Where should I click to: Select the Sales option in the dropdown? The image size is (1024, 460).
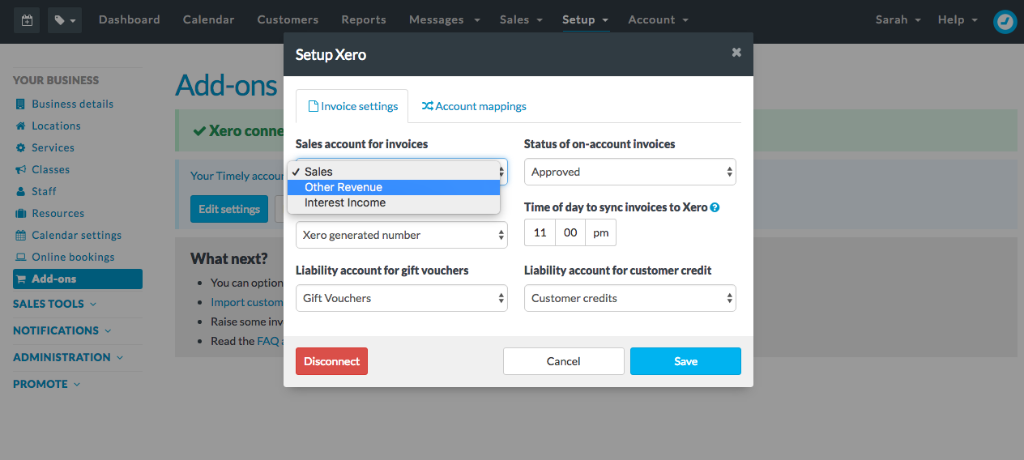[x=394, y=172]
